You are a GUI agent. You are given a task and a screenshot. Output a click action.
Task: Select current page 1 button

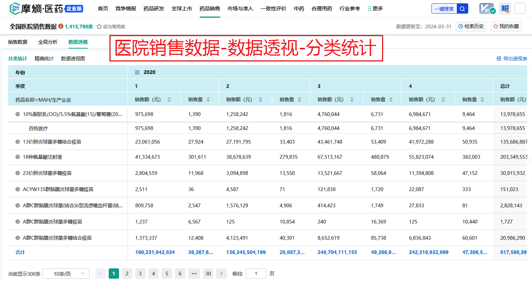[x=114, y=274]
